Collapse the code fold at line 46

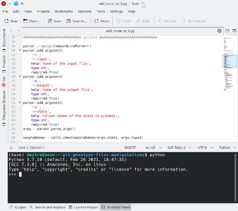point(20,77)
